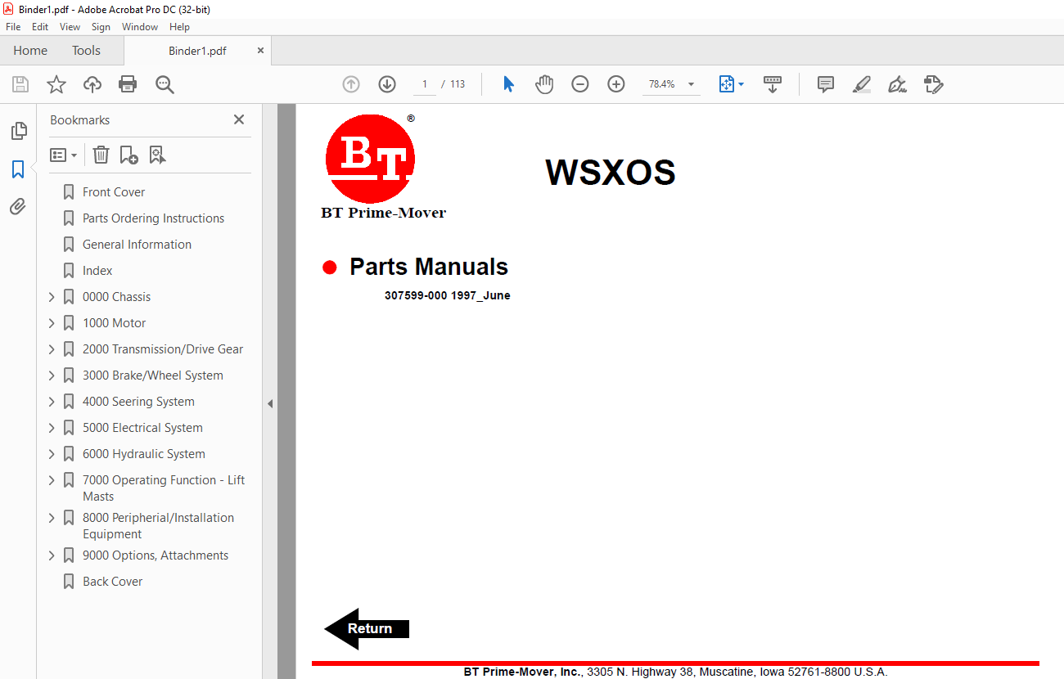
Task: Expand the 1000 Motor bookmark
Action: [x=52, y=323]
